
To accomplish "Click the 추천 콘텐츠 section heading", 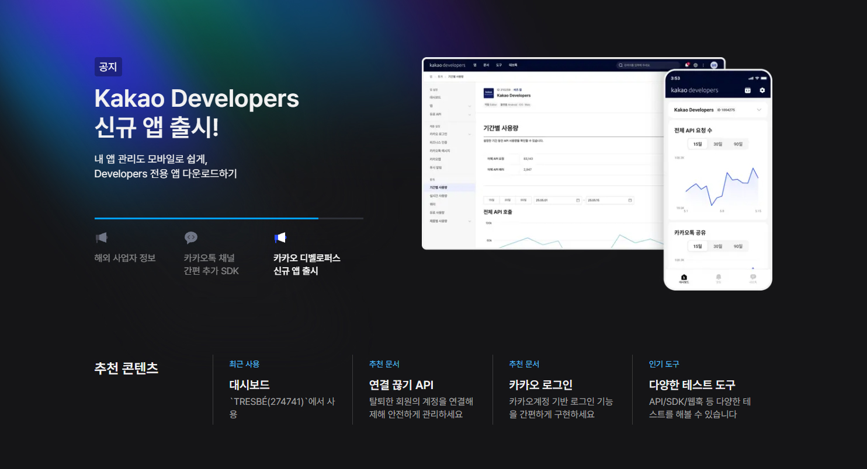I will tap(126, 368).
